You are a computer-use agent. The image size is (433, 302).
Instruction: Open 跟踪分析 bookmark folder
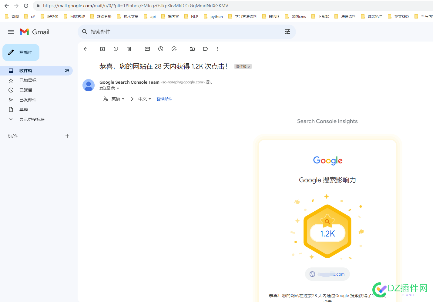101,16
